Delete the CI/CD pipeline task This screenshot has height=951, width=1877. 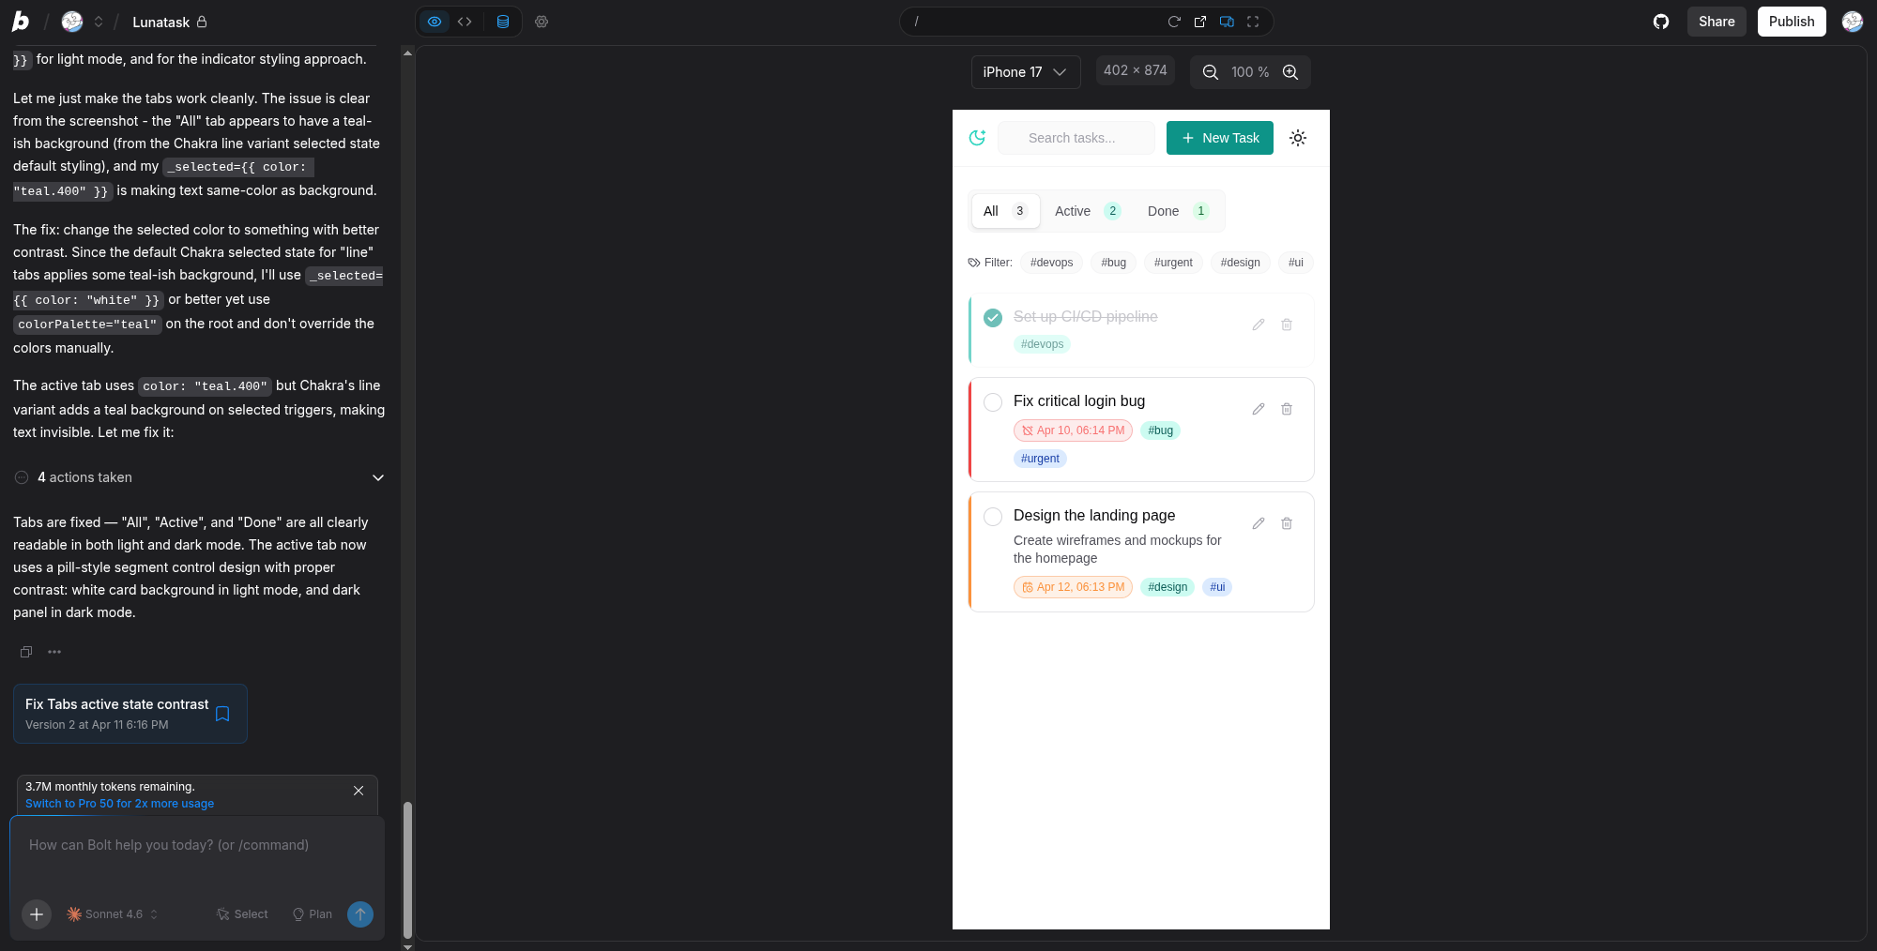pos(1287,325)
